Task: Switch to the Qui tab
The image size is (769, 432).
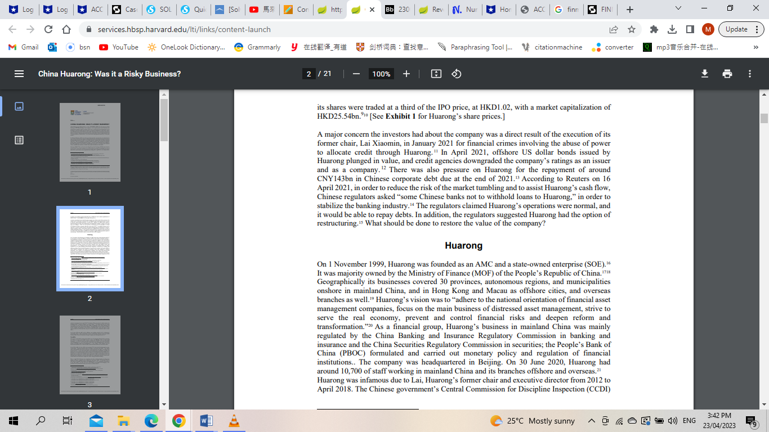Action: pos(192,10)
